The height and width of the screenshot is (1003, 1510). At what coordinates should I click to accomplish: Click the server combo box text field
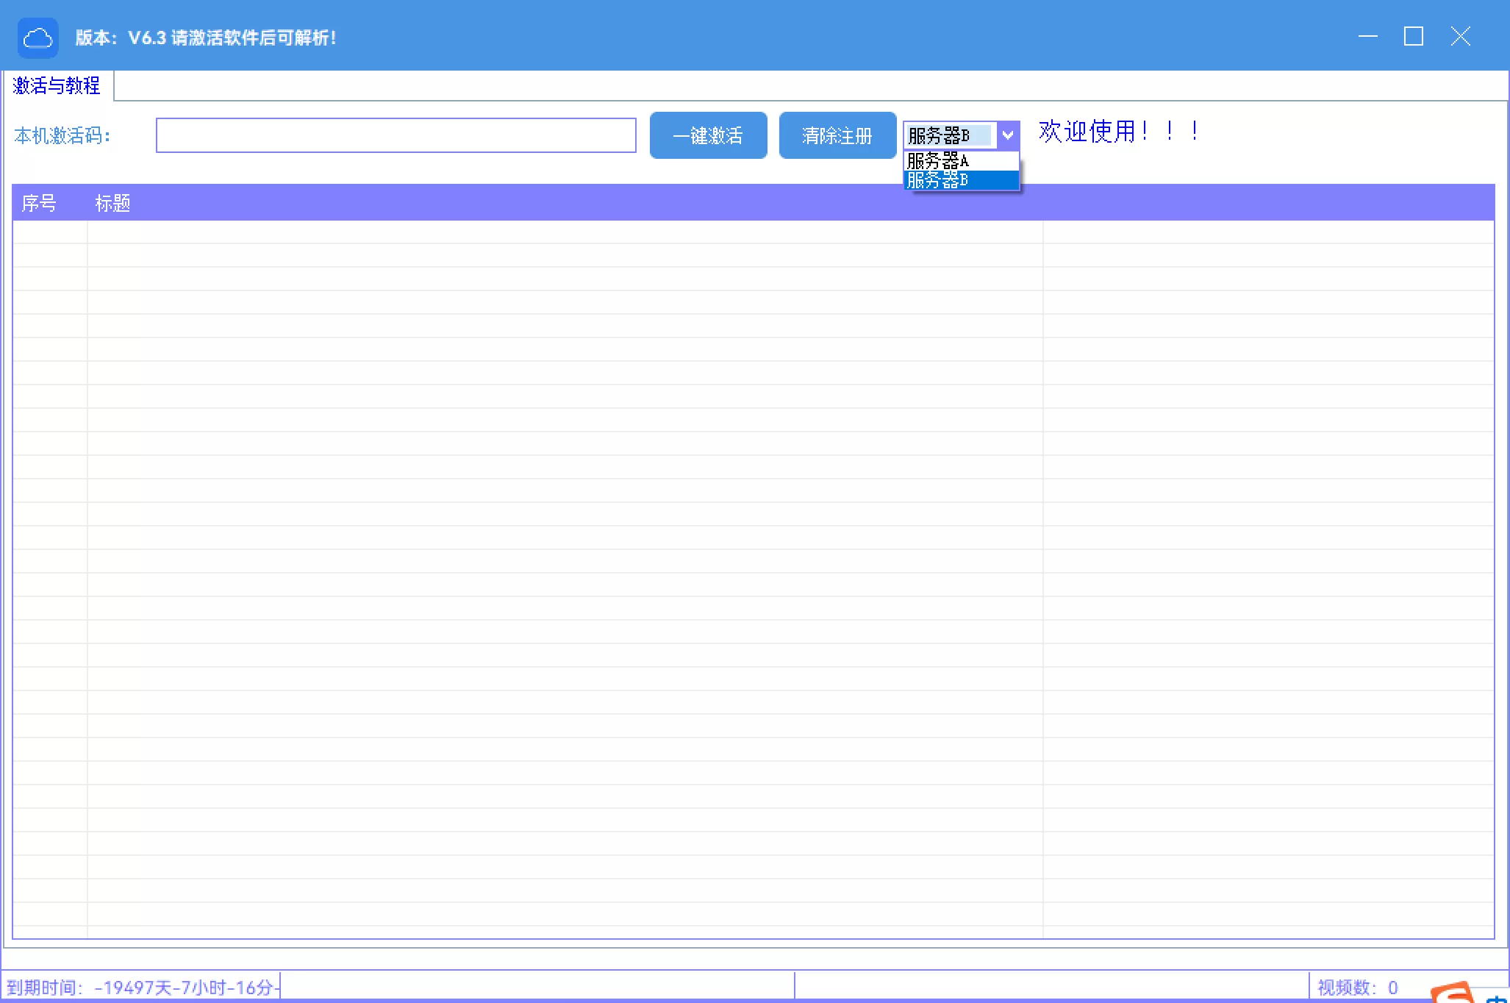[x=949, y=135]
